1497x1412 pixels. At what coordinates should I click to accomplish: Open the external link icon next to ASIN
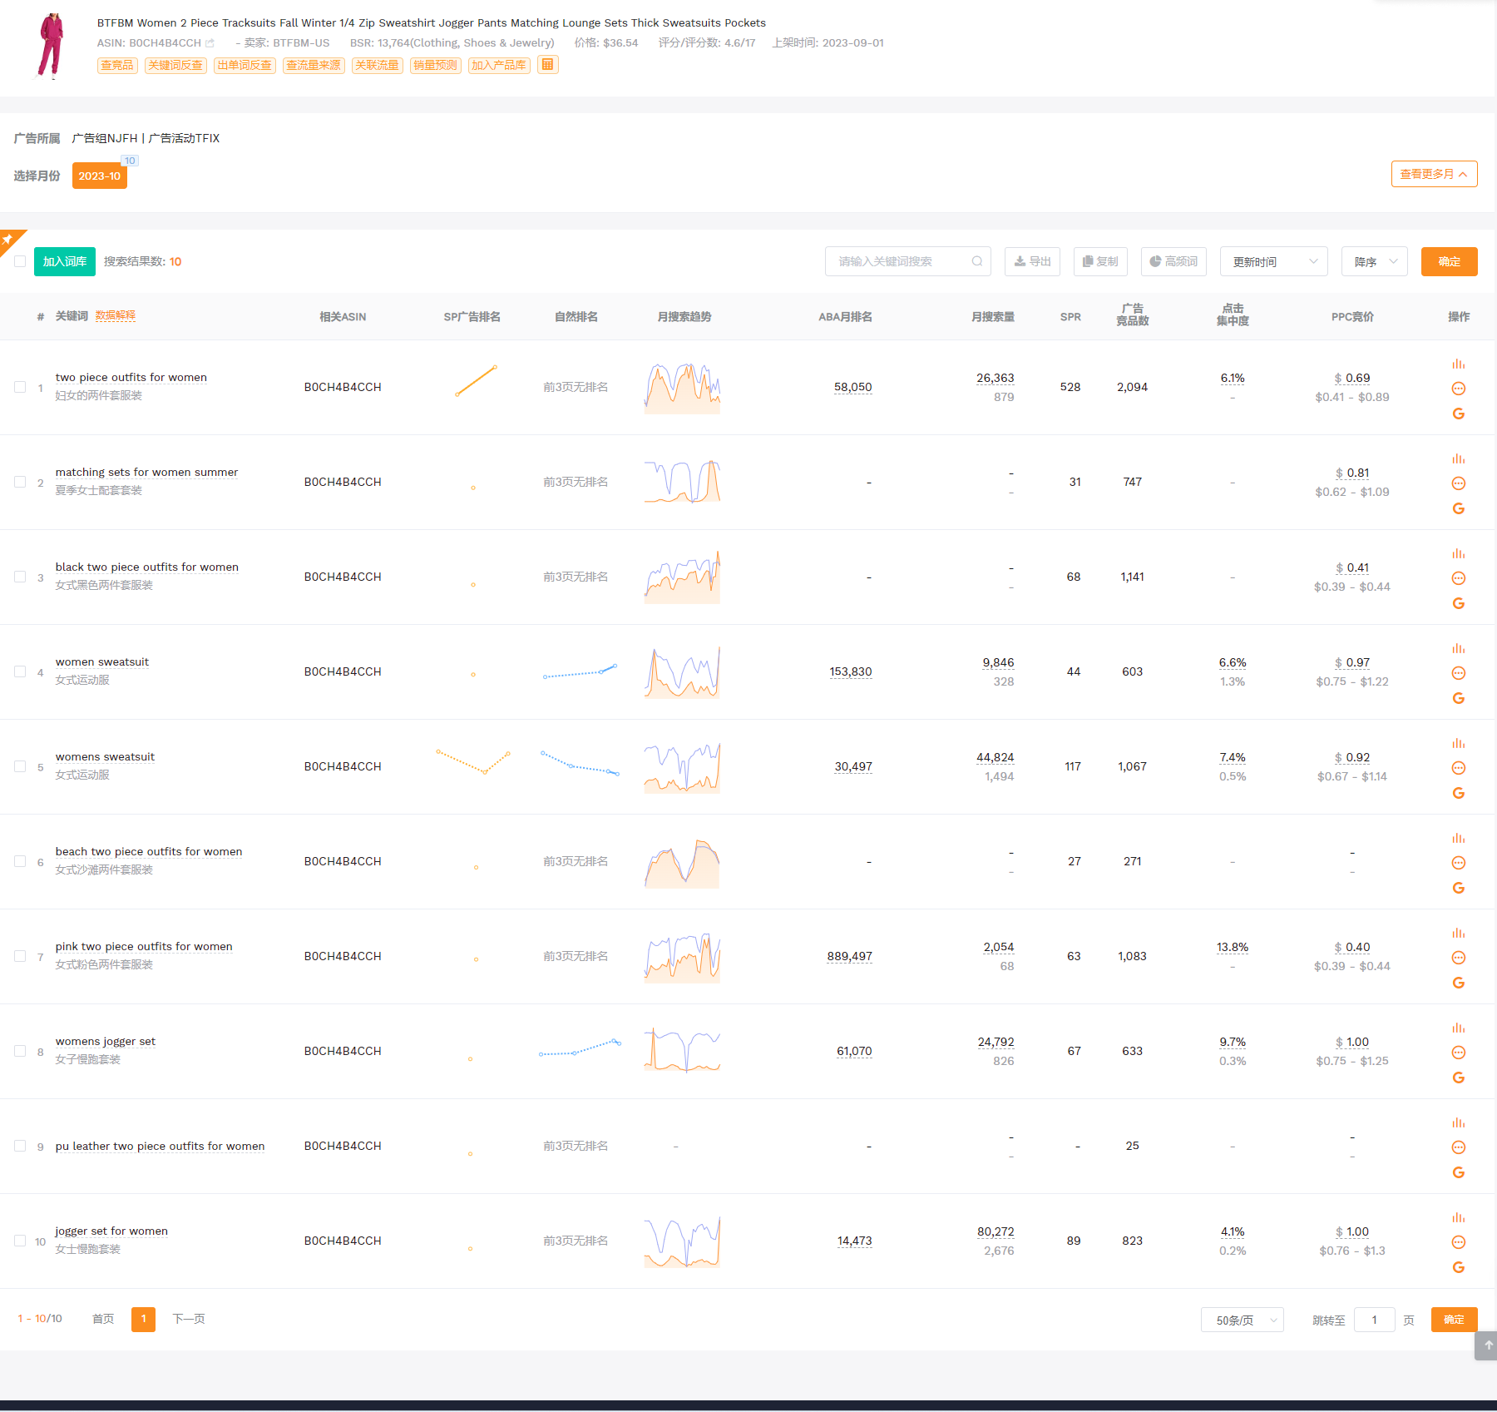[210, 43]
